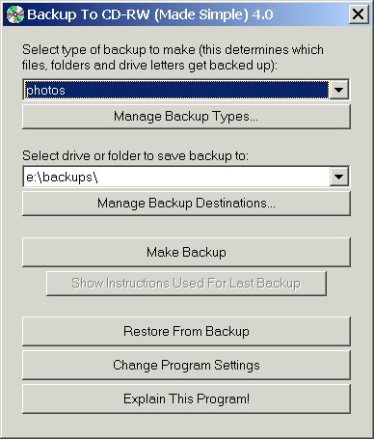Click blank gap between Manage Destinations and Make Backup
The height and width of the screenshot is (439, 374).
(186, 227)
